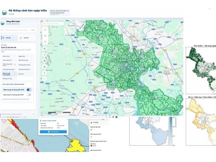
Task: Click the compass orientation button
Action: pos(45,61)
